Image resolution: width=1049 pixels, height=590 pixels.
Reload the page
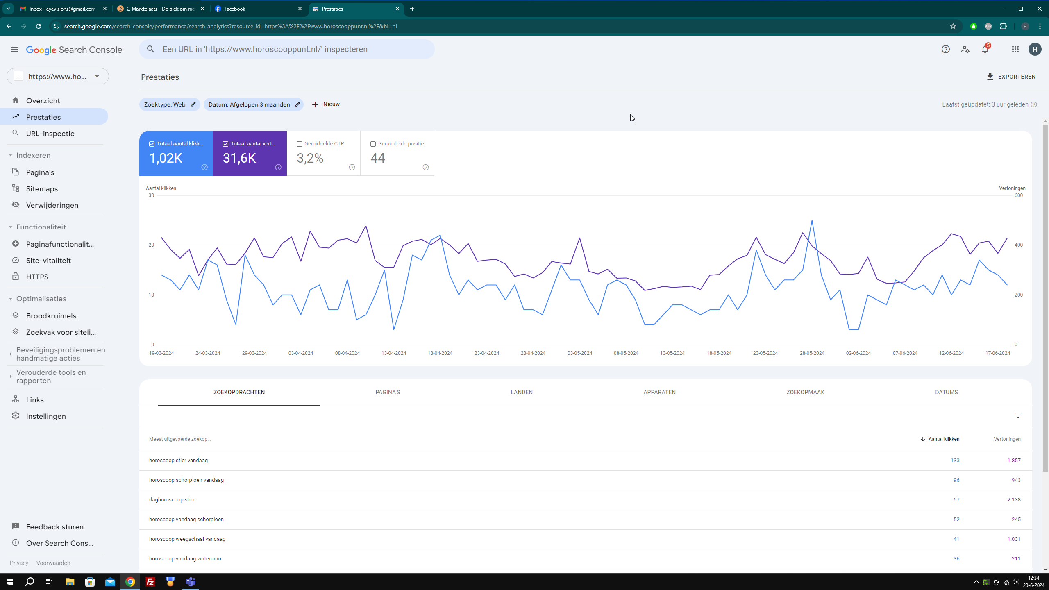[x=39, y=26]
